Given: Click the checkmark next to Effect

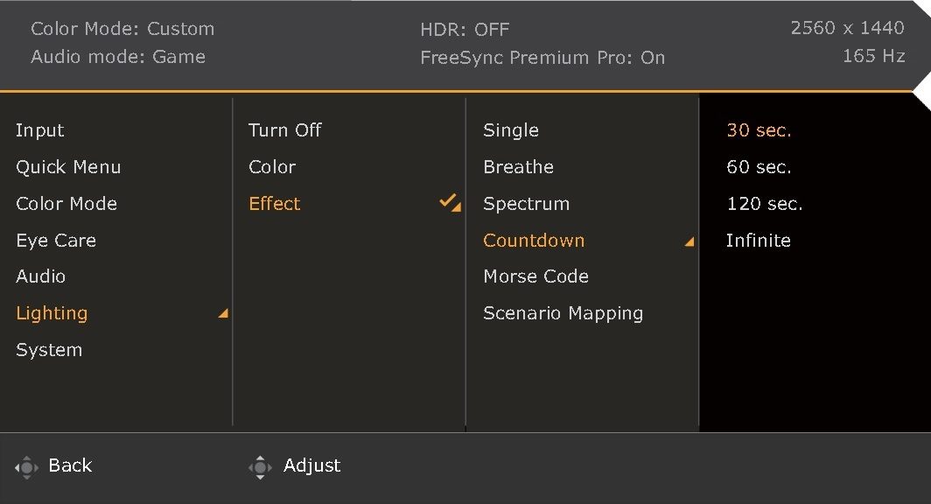Looking at the screenshot, I should [x=446, y=200].
